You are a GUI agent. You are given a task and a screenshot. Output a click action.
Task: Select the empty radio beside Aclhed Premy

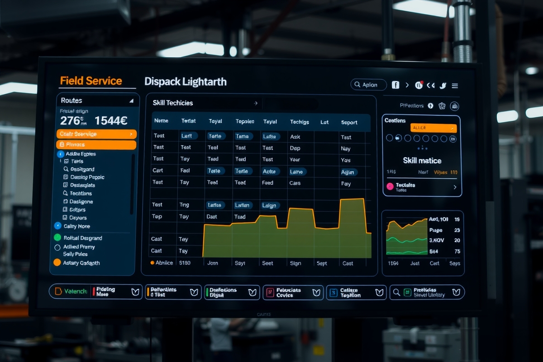click(57, 248)
